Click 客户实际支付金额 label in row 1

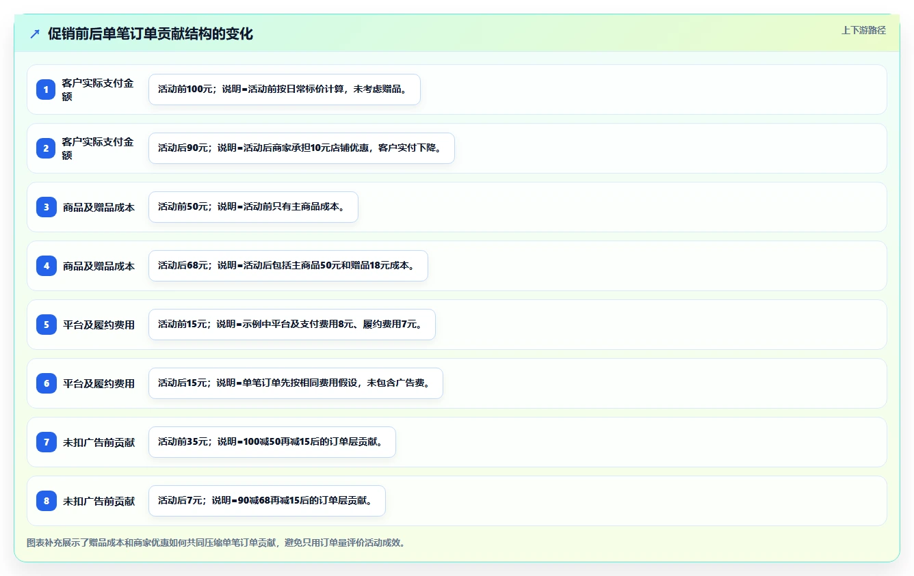[x=98, y=90]
